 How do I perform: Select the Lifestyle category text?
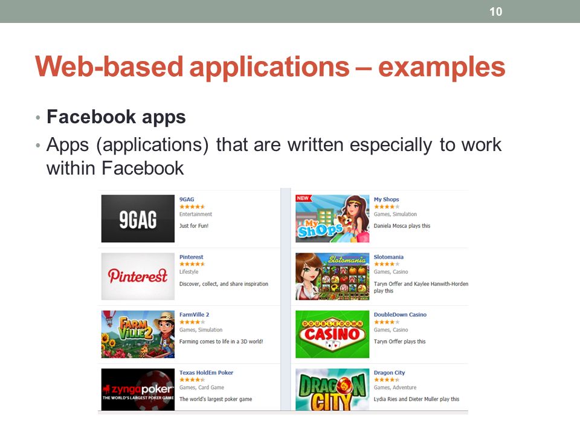[x=188, y=272]
